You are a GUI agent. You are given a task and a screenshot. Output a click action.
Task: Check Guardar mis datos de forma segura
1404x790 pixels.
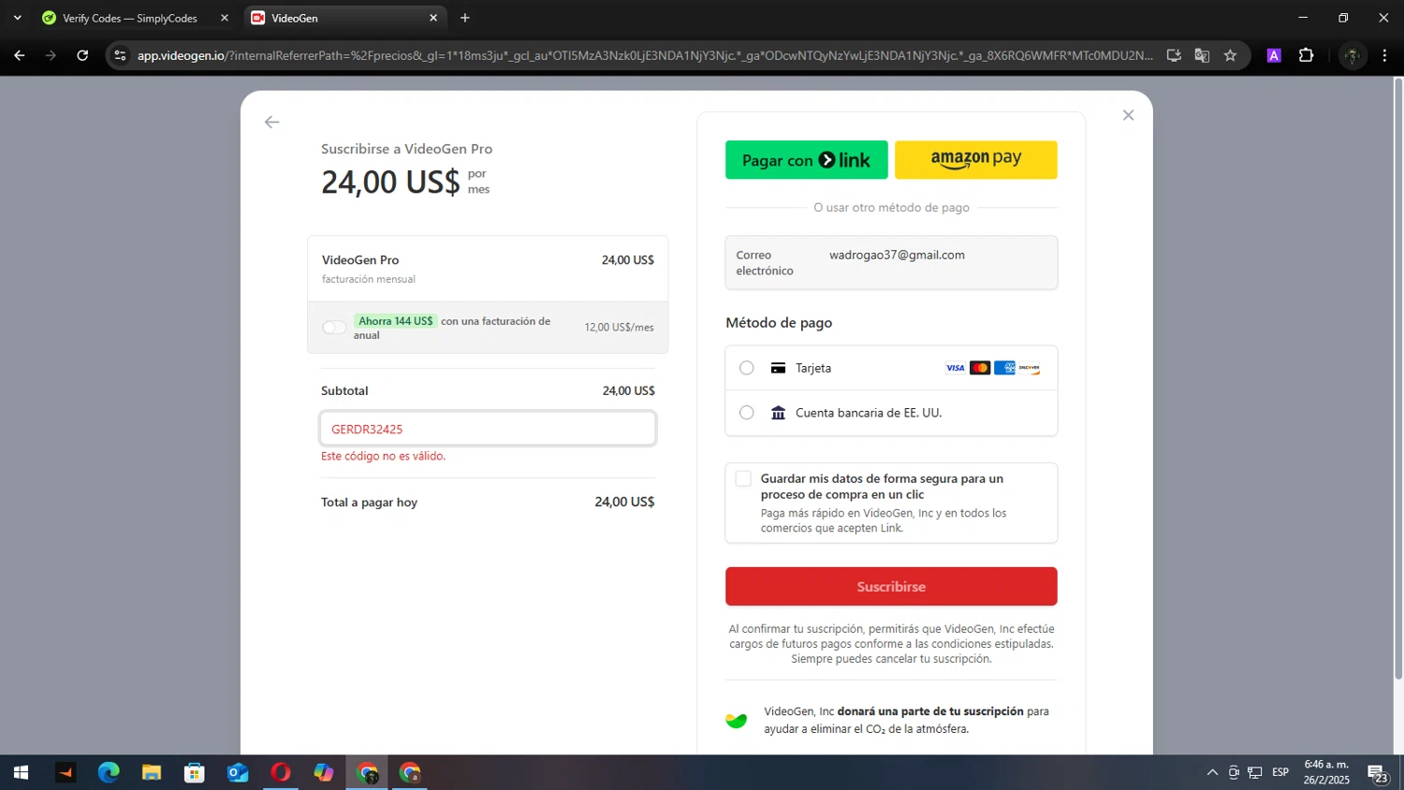[x=743, y=479]
